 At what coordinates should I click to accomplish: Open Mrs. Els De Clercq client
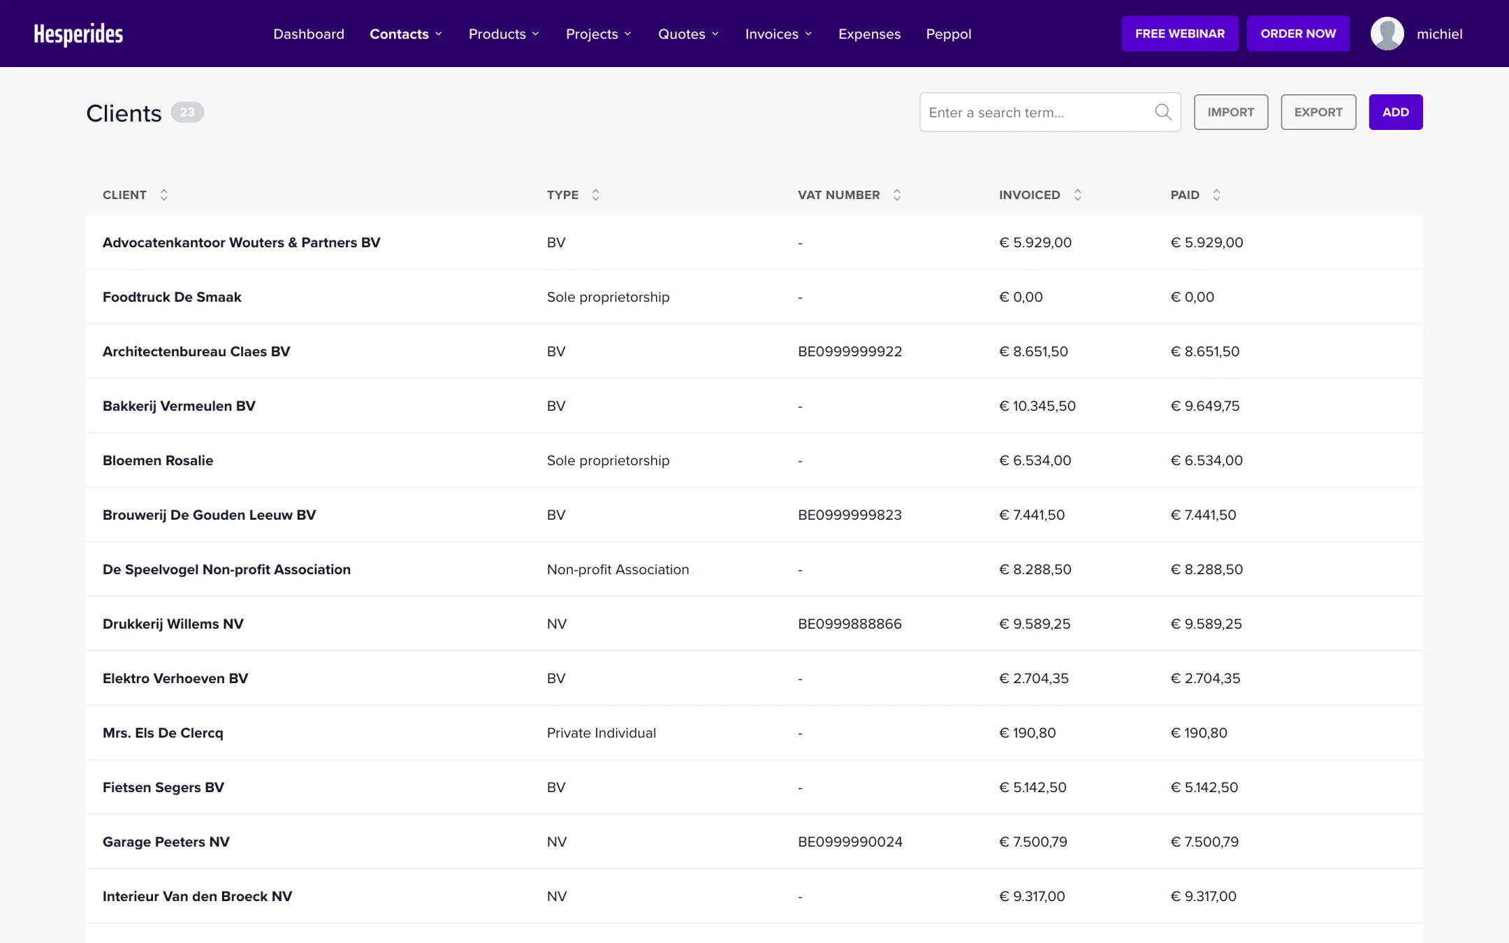[163, 733]
